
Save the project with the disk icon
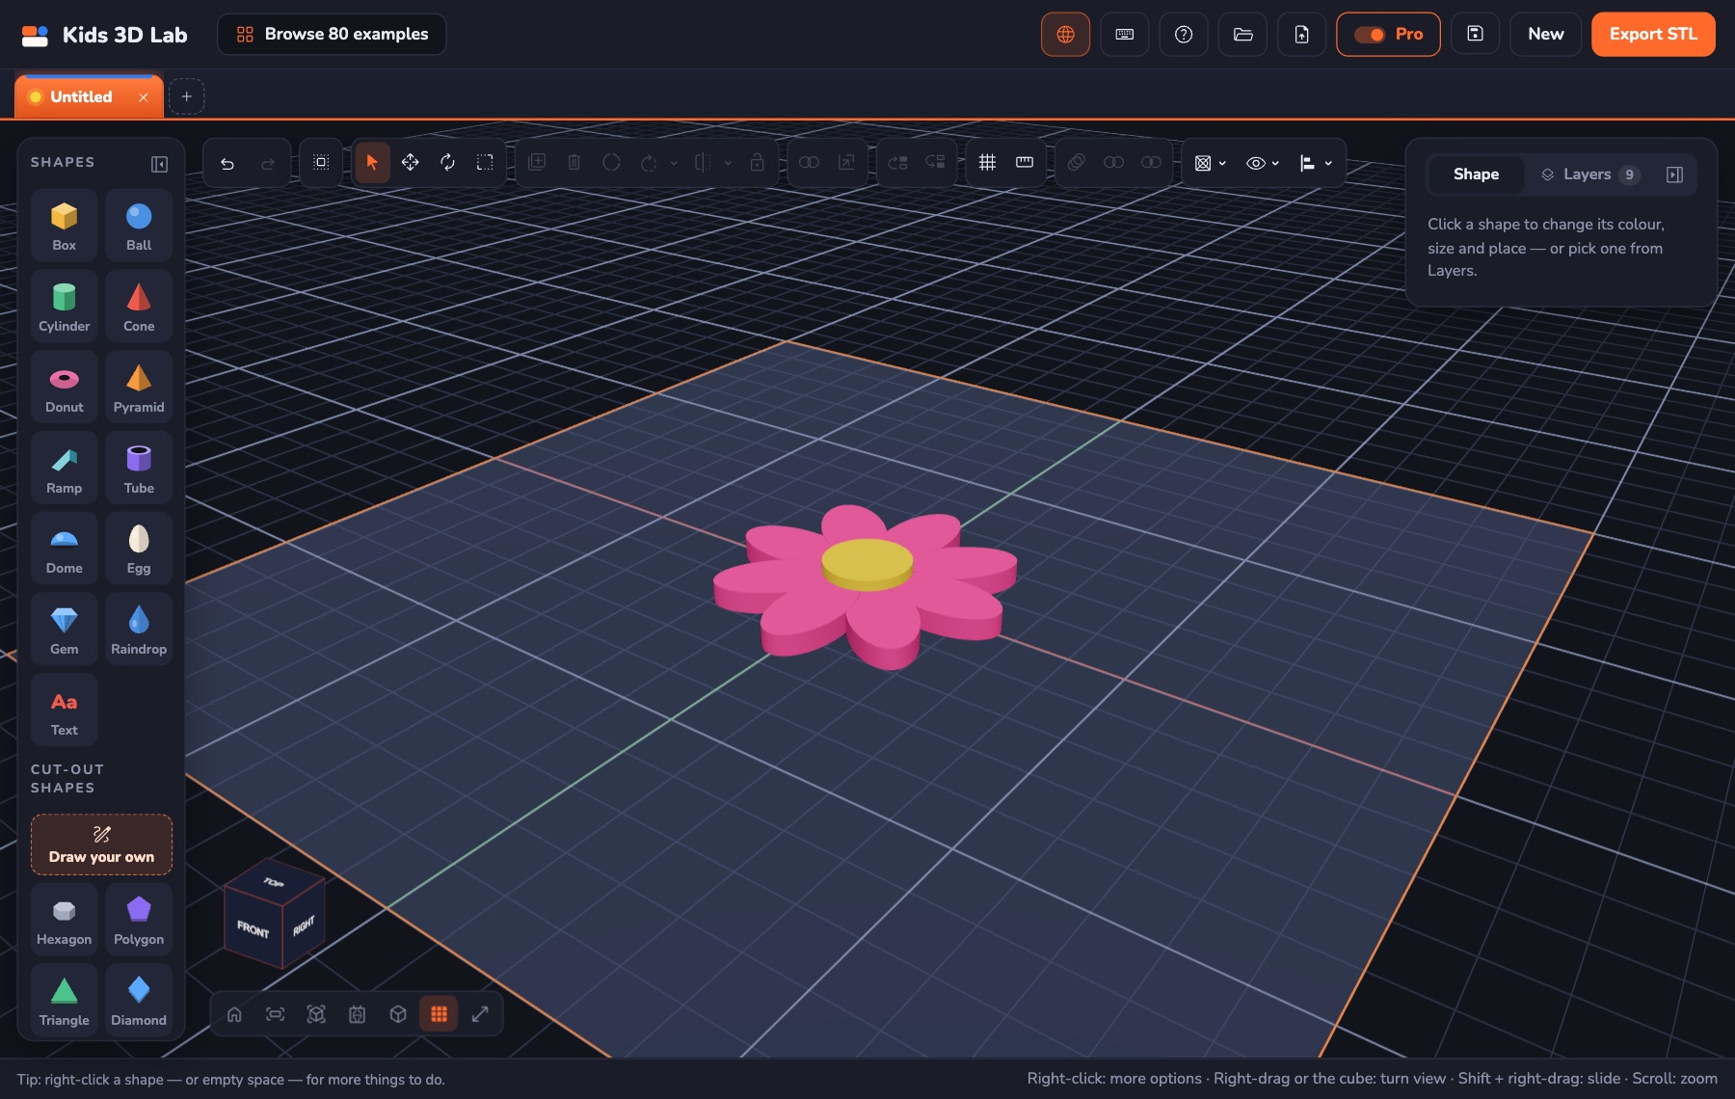tap(1475, 35)
